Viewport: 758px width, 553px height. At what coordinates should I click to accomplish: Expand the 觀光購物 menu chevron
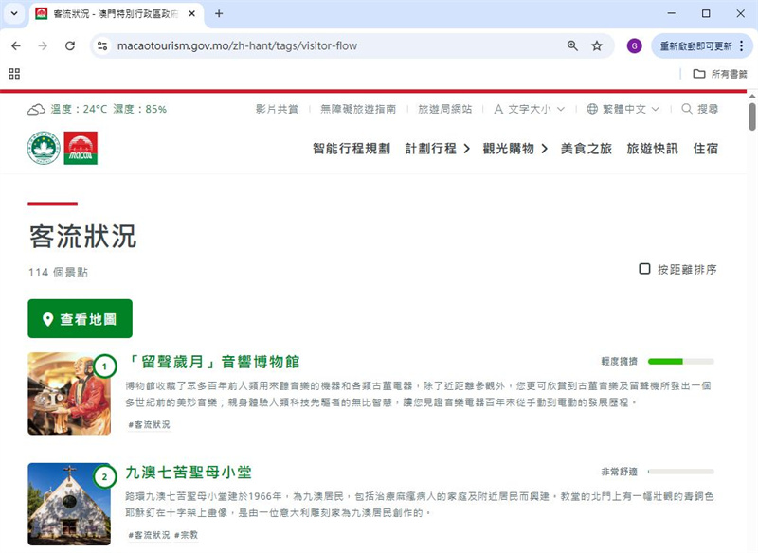tap(543, 150)
